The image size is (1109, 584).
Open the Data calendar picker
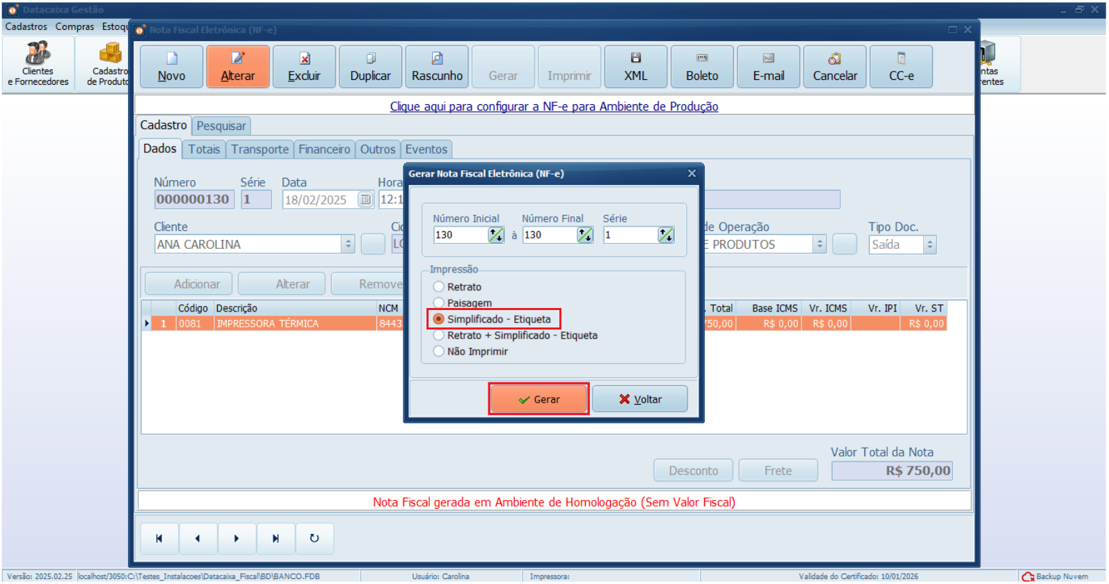[x=365, y=200]
